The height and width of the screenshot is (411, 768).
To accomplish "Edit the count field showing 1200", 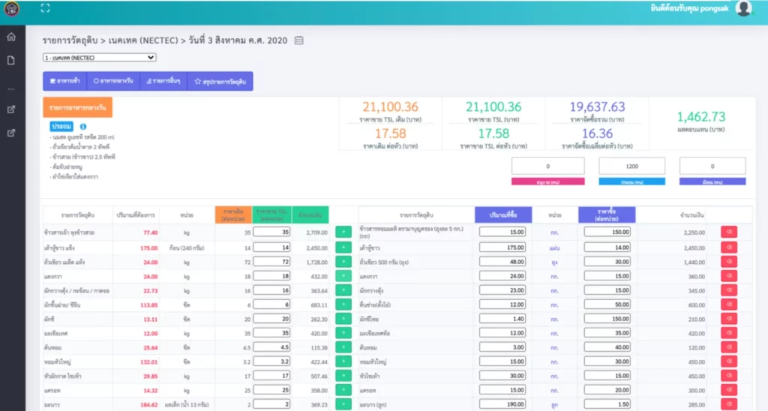I will coord(631,166).
